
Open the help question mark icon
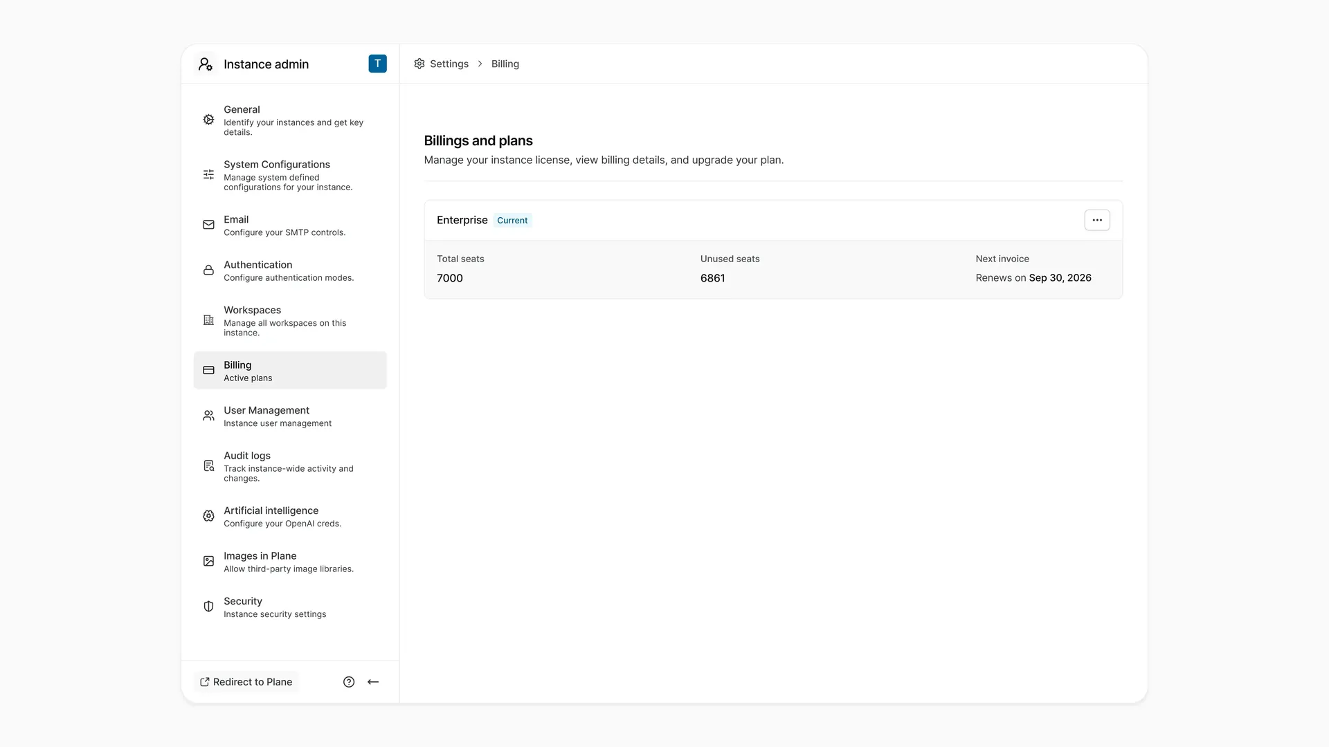click(x=349, y=682)
